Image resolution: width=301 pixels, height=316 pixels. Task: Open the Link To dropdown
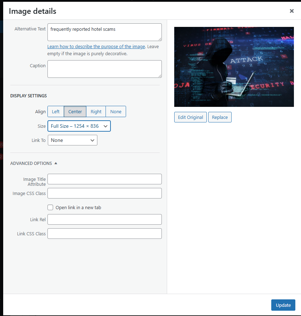[x=72, y=140]
